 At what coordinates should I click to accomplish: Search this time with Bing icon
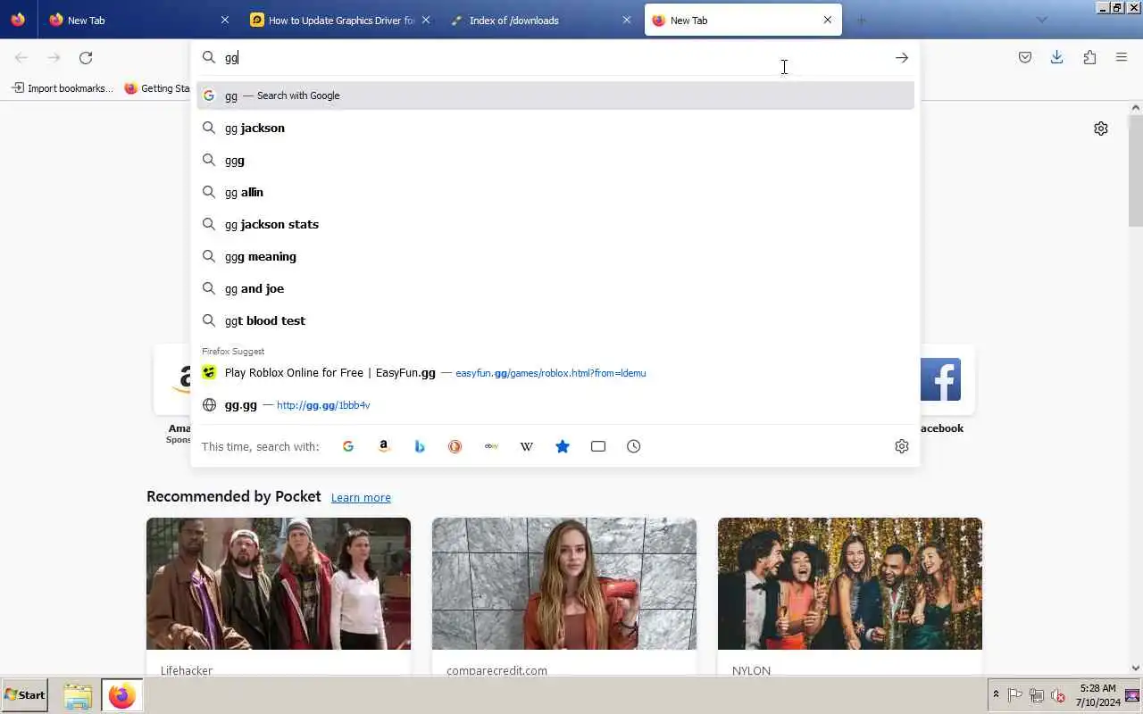point(420,446)
